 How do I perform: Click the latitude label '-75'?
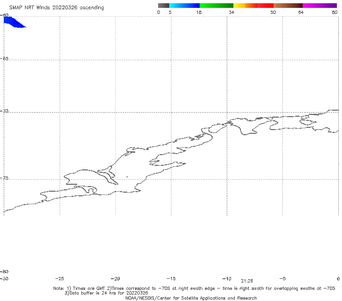tap(4, 178)
